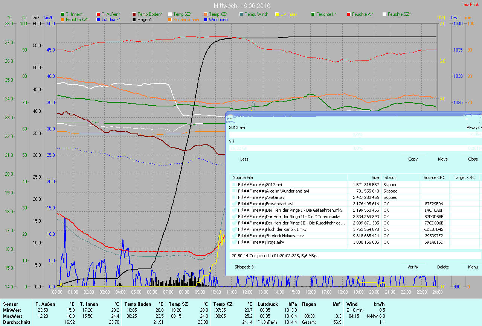Toggle the Luftdruck legend series
The height and width of the screenshot is (326, 482).
[111, 20]
